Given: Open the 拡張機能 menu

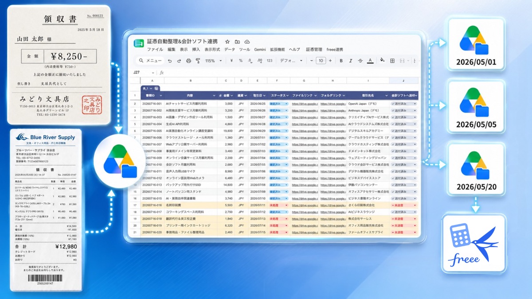Looking at the screenshot, I should pos(278,50).
